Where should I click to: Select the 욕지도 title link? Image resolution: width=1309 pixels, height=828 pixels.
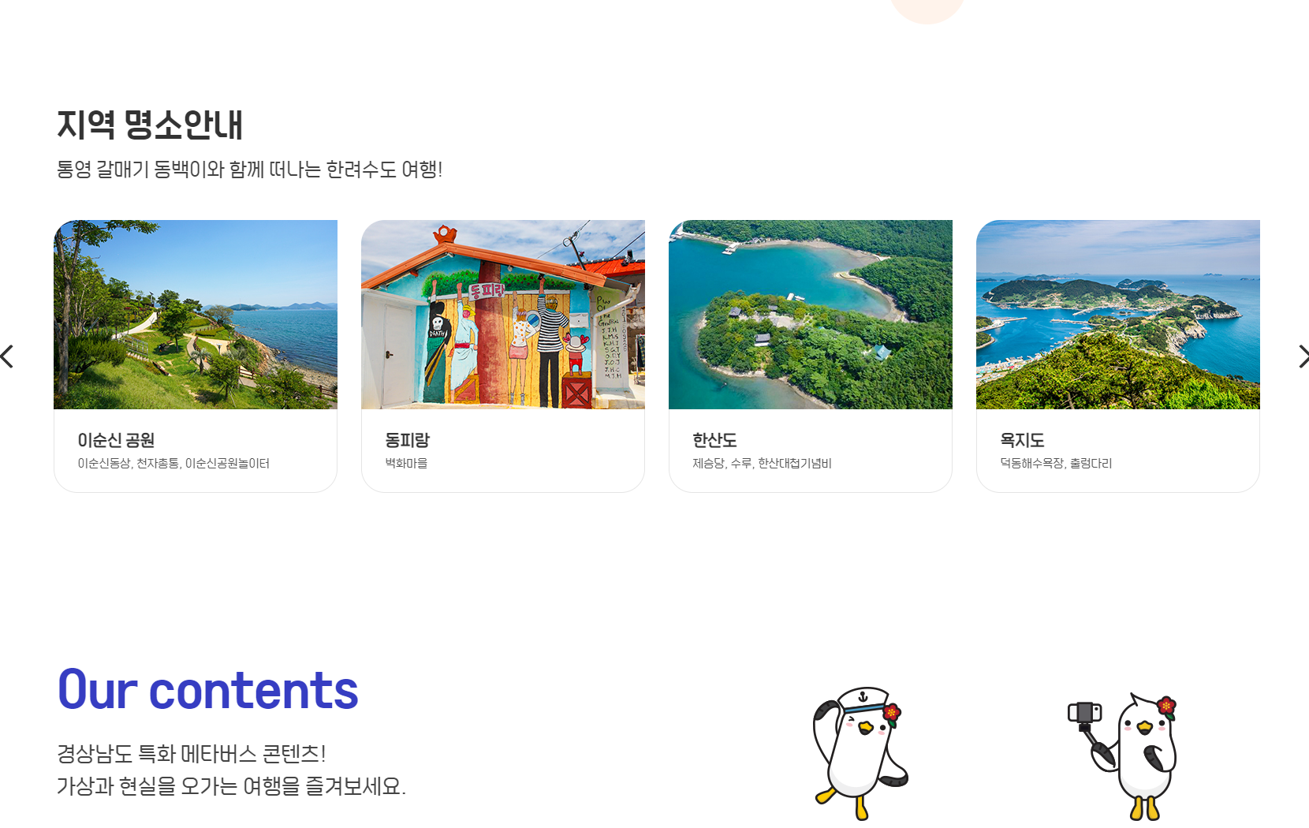click(1022, 440)
